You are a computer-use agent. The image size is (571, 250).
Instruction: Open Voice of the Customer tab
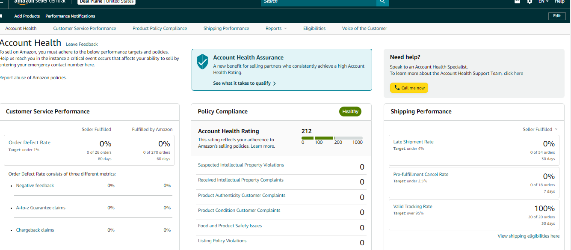pos(364,29)
